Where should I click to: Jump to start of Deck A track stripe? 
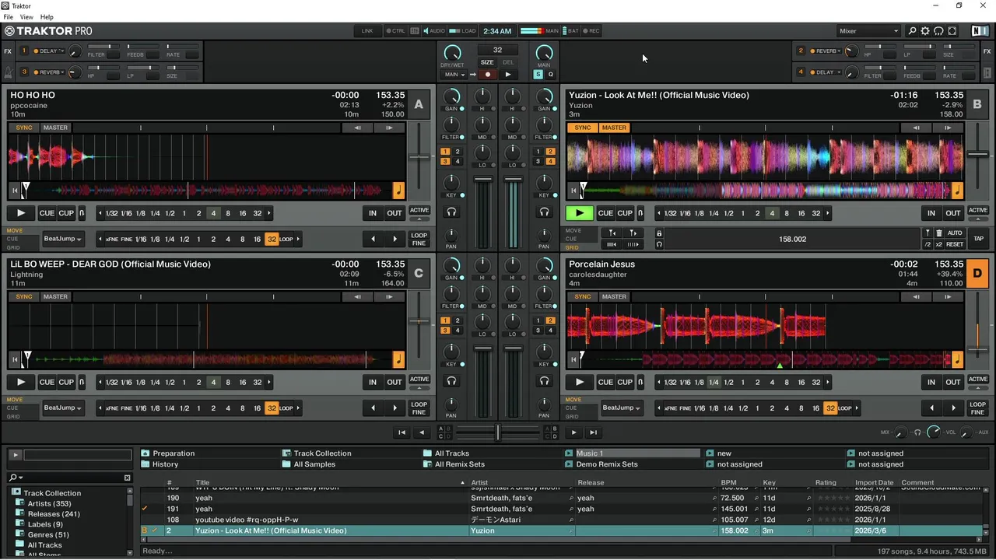point(14,190)
